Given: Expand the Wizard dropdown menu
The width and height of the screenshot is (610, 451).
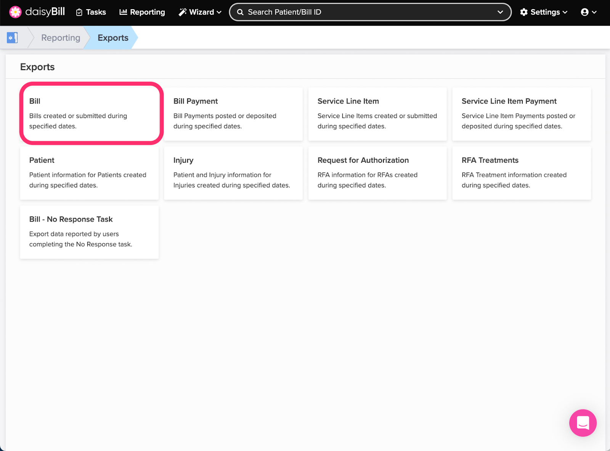Looking at the screenshot, I should tap(200, 12).
